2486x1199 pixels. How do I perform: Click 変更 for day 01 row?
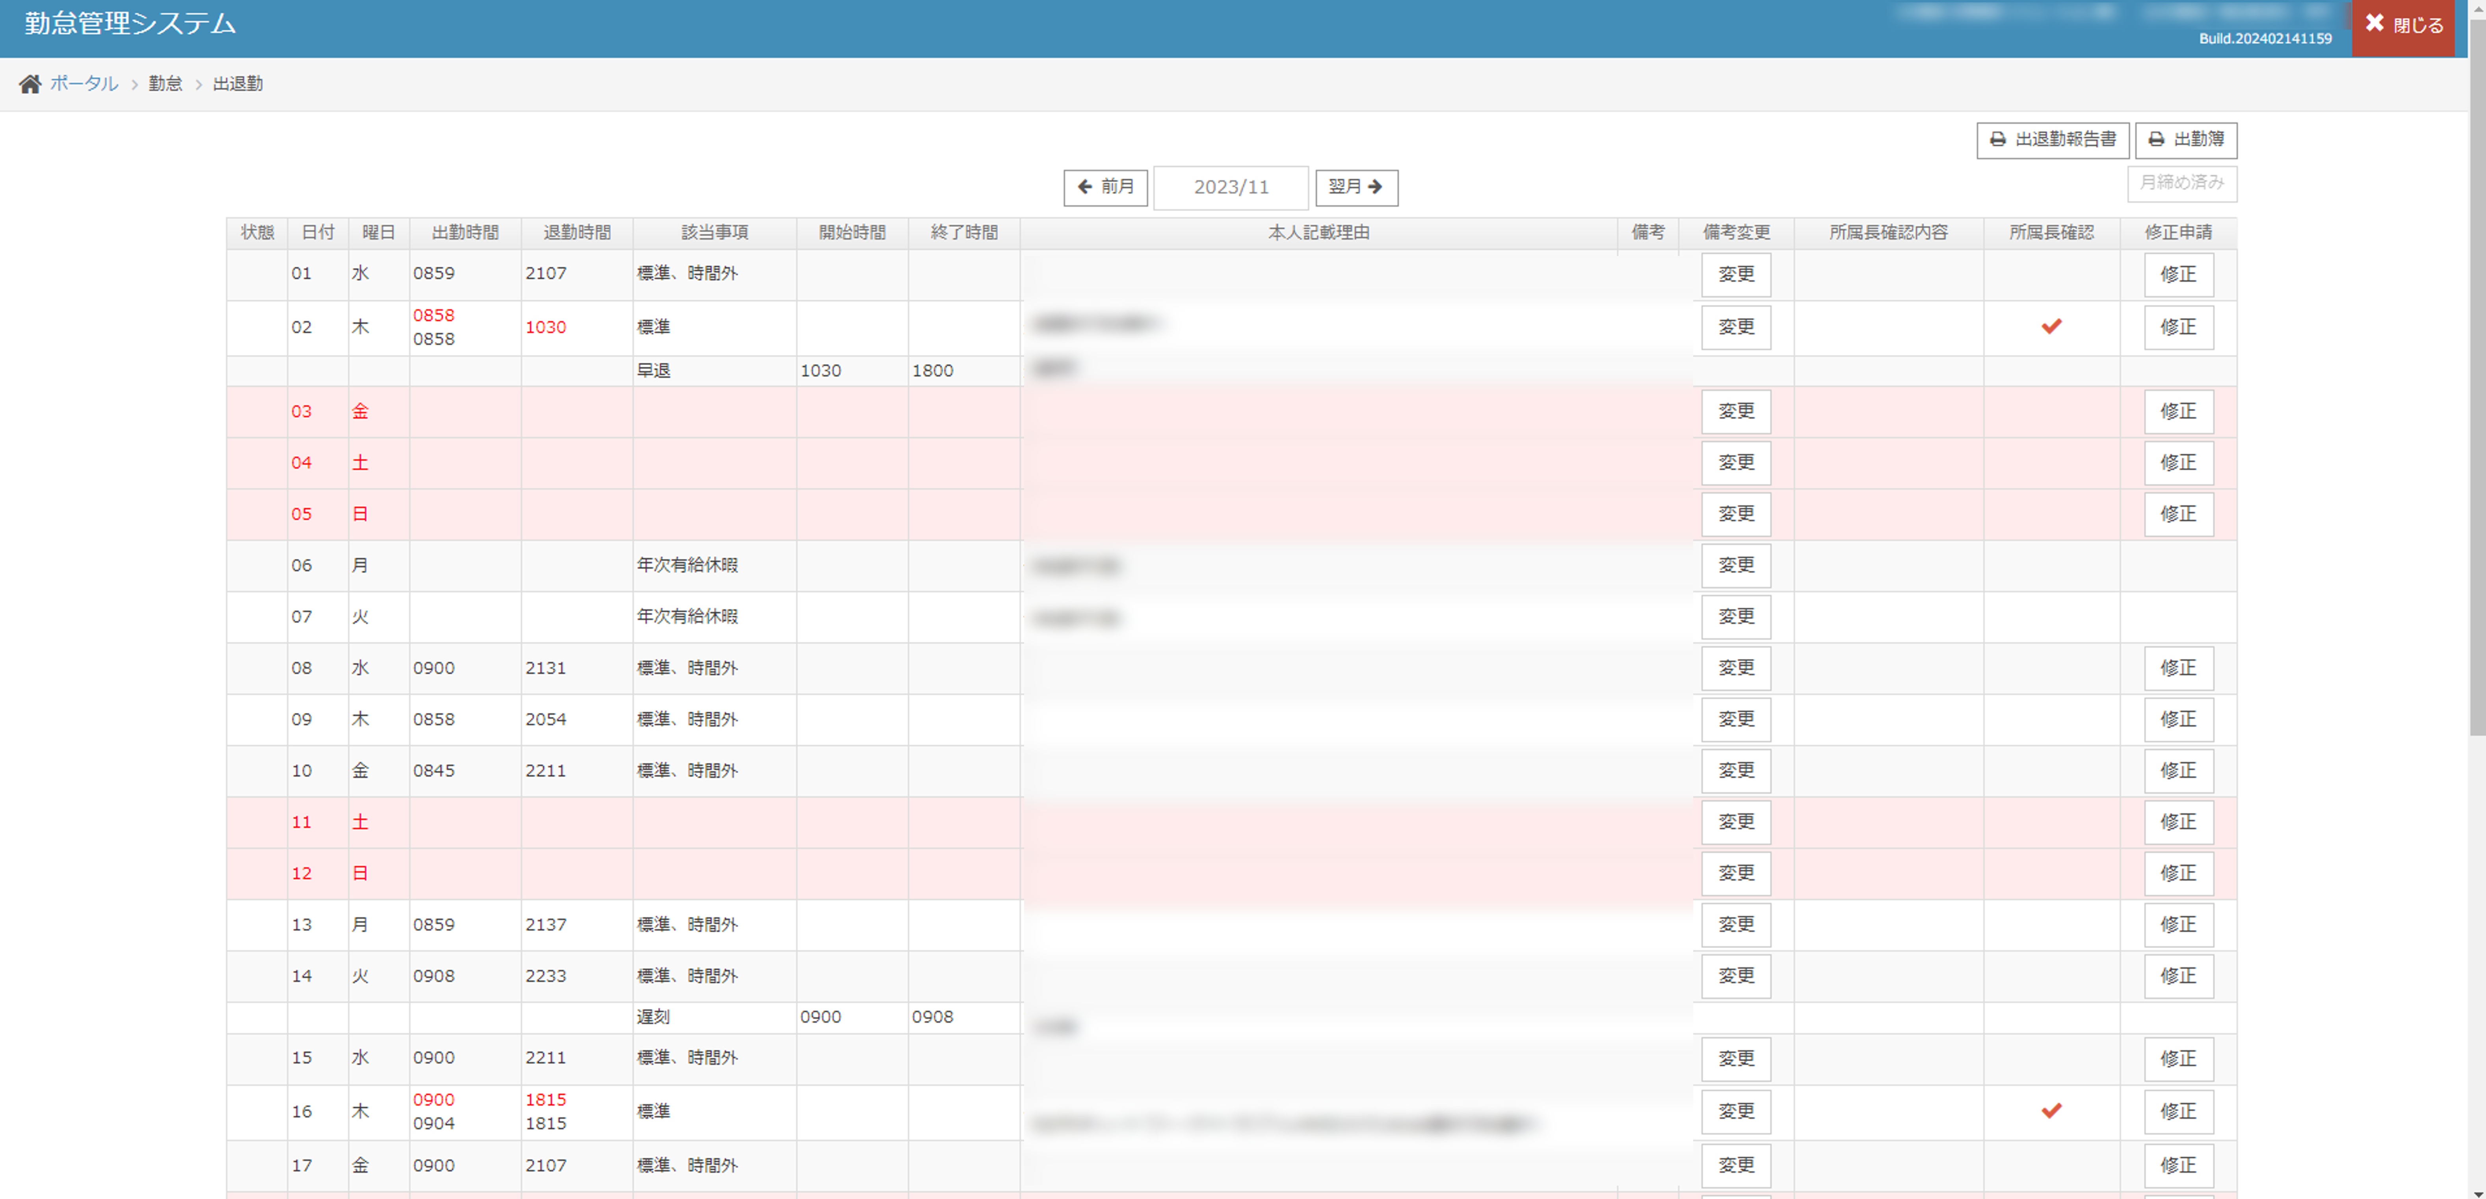point(1736,275)
